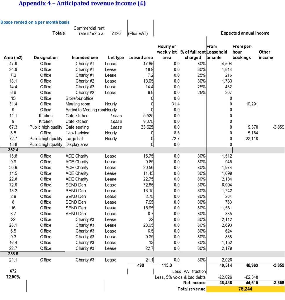Select the 288.9 subtotal area
Viewport: 285px width, 300px height.
(13, 254)
